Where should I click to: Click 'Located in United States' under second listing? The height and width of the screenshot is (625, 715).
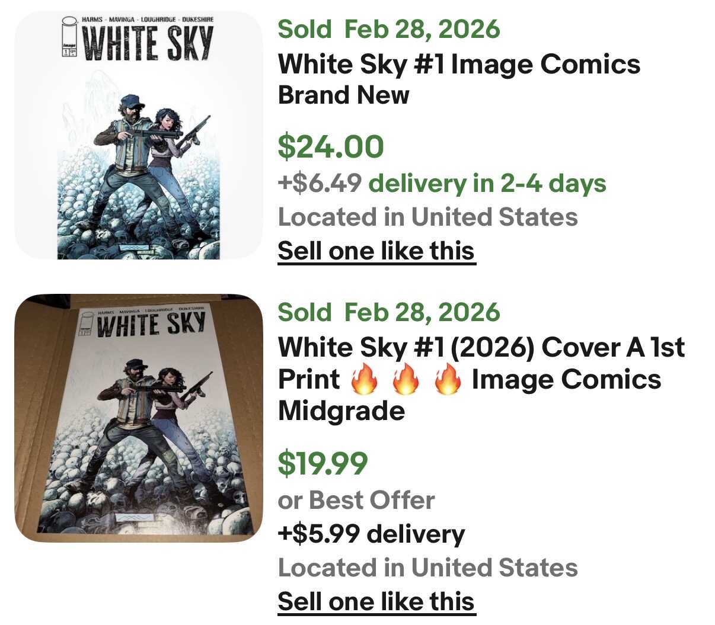[x=427, y=568]
